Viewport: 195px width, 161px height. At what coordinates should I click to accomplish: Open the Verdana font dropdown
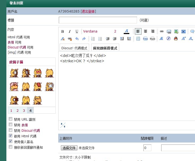90,31
